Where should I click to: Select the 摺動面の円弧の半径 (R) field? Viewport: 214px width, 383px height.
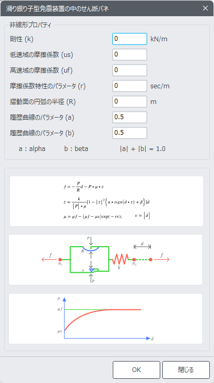[x=129, y=101]
